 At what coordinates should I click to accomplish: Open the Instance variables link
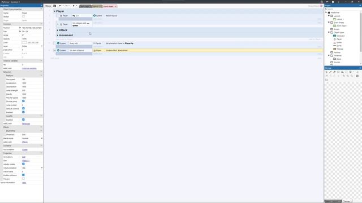[x=29, y=68]
